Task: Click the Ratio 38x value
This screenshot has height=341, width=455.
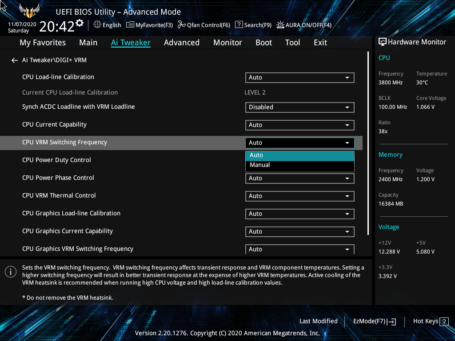Action: click(x=383, y=131)
